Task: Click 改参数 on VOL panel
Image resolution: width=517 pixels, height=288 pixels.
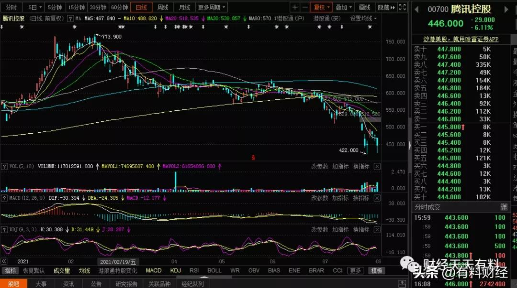Action: click(319, 167)
